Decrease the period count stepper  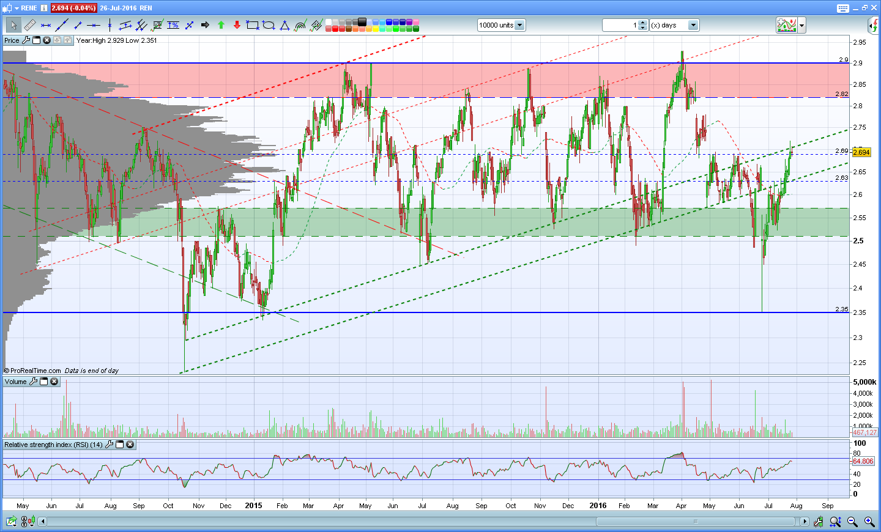point(642,28)
